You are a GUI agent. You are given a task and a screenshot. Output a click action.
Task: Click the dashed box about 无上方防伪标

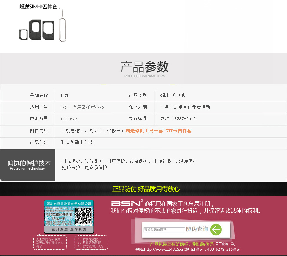coord(50,243)
